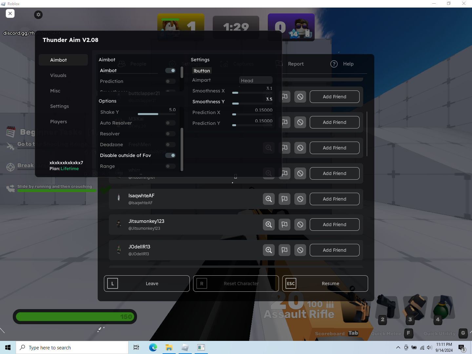Close the Roblox menu with X icon
This screenshot has height=354, width=472.
(x=10, y=13)
